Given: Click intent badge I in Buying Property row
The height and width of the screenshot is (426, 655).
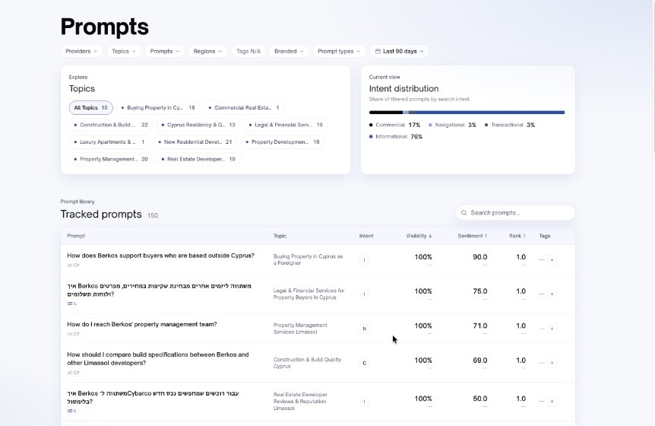Looking at the screenshot, I should click(x=364, y=259).
